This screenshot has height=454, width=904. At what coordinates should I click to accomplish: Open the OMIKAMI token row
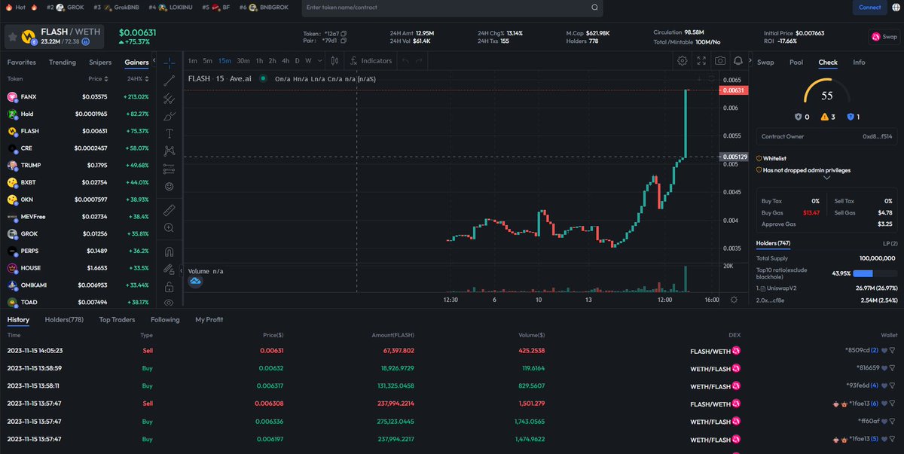(78, 285)
